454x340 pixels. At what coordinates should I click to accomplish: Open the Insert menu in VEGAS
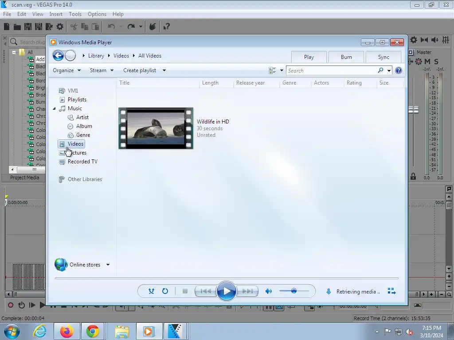(x=55, y=14)
